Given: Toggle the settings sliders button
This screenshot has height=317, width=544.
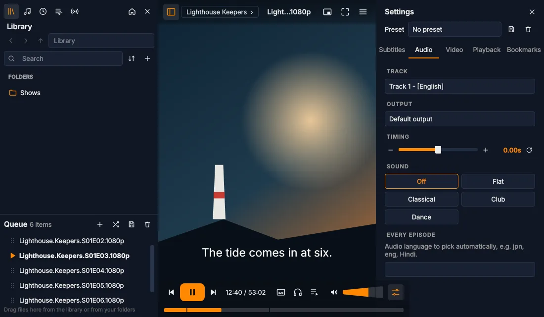Looking at the screenshot, I should click(396, 292).
